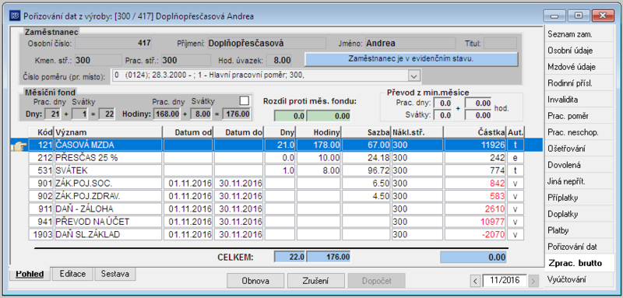623x298 pixels.
Task: Click the Kód column header
Action: coord(41,132)
